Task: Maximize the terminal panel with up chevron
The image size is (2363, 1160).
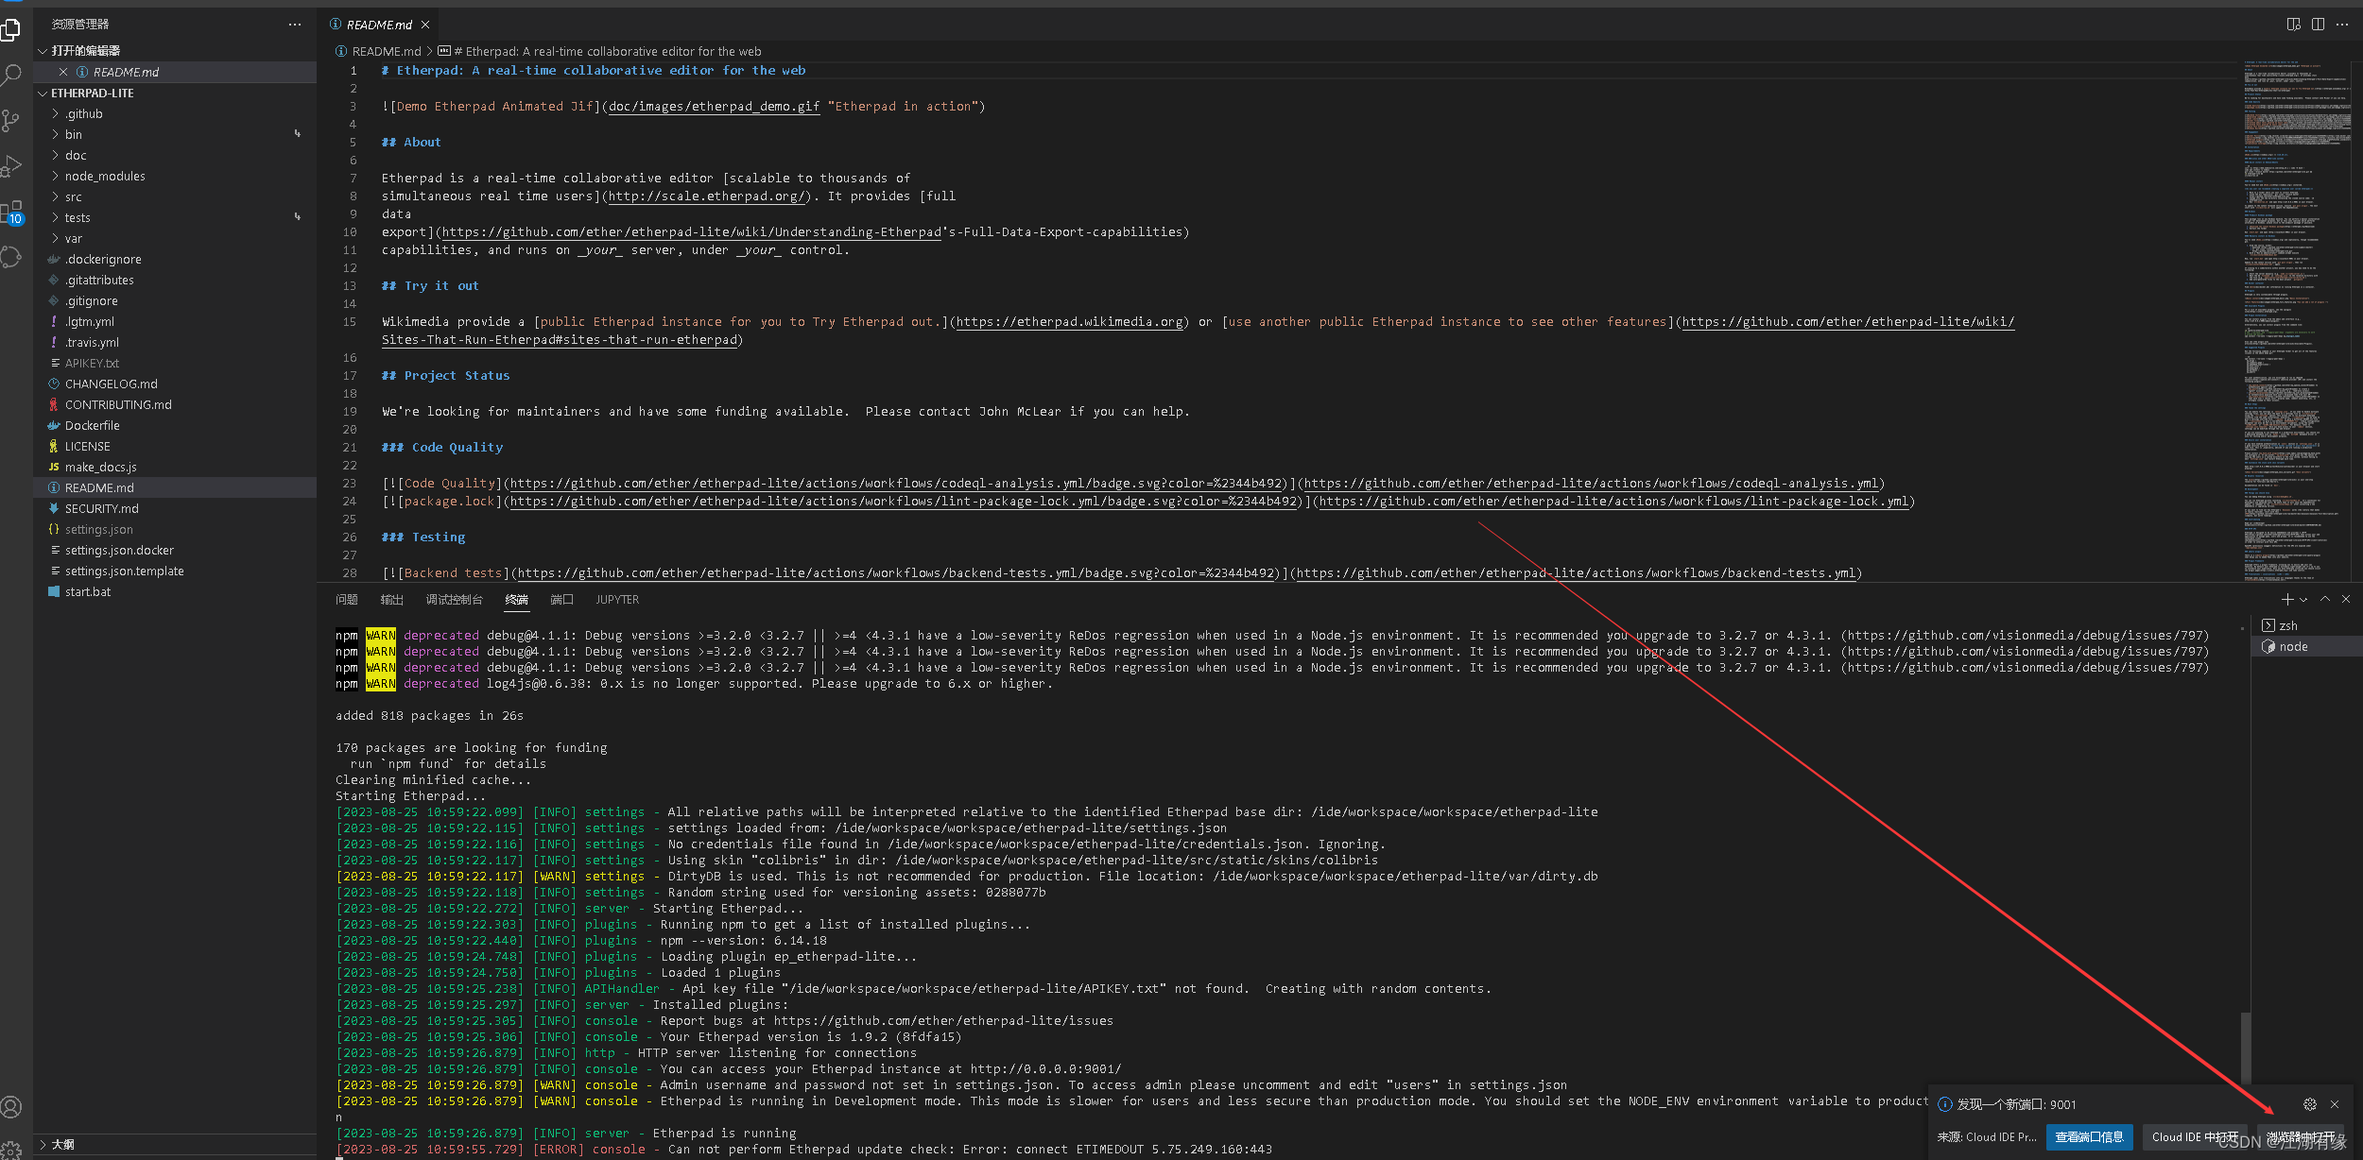Action: pyautogui.click(x=2325, y=599)
